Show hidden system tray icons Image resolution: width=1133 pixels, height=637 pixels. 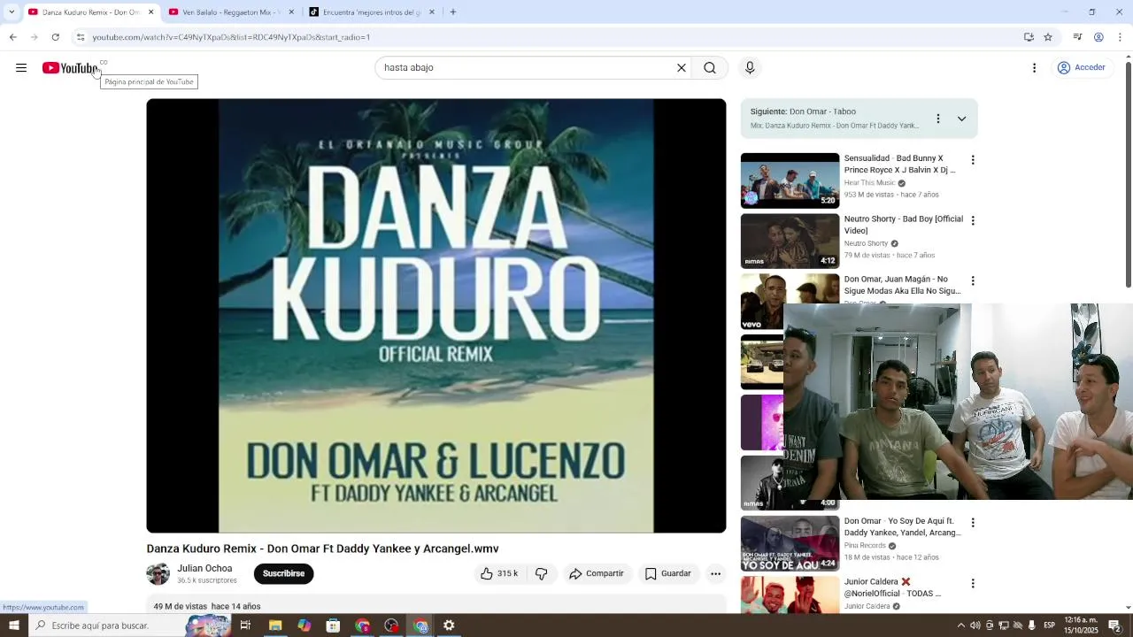(961, 625)
